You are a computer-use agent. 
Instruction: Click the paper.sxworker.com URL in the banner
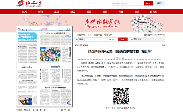click(102, 26)
